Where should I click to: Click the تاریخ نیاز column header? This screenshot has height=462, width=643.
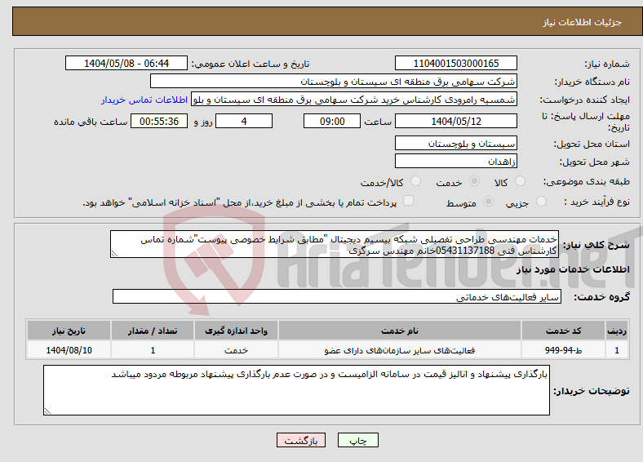tap(69, 331)
